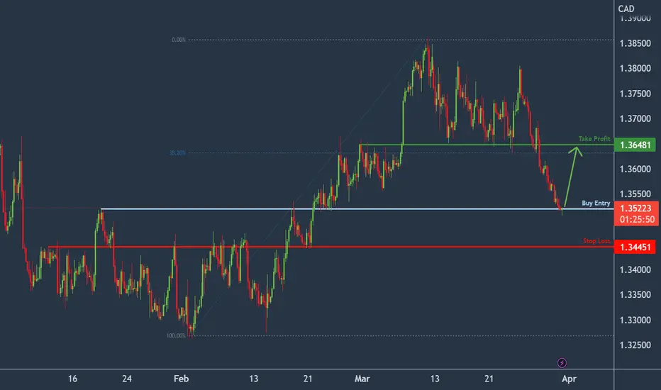The width and height of the screenshot is (661, 390).
Task: Click the current price label 1.35223
Action: [635, 208]
